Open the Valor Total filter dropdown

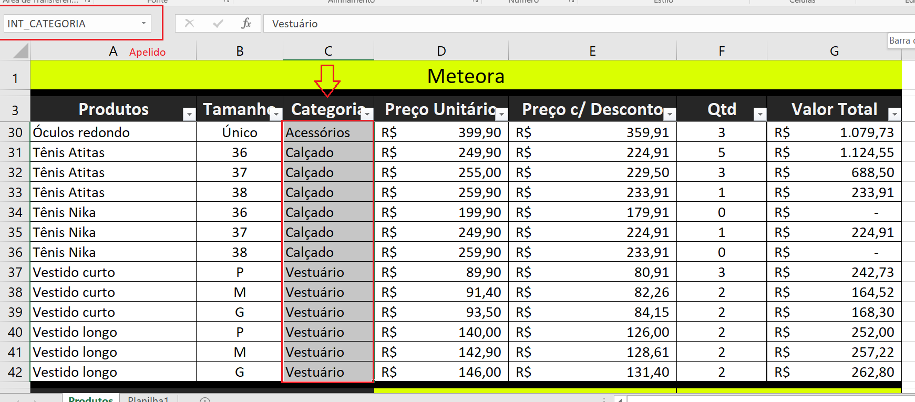click(x=895, y=114)
